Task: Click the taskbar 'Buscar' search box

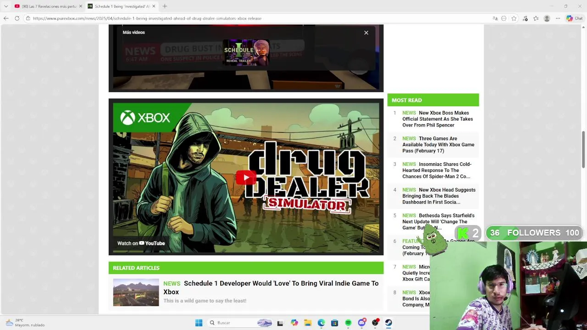Action: pos(240,323)
